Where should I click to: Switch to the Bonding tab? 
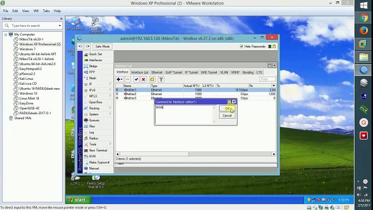248,72
